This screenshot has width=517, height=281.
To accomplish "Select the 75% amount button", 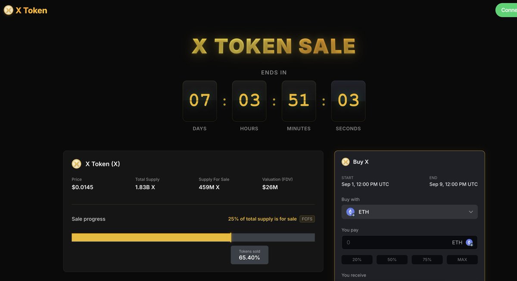I will tap(427, 260).
